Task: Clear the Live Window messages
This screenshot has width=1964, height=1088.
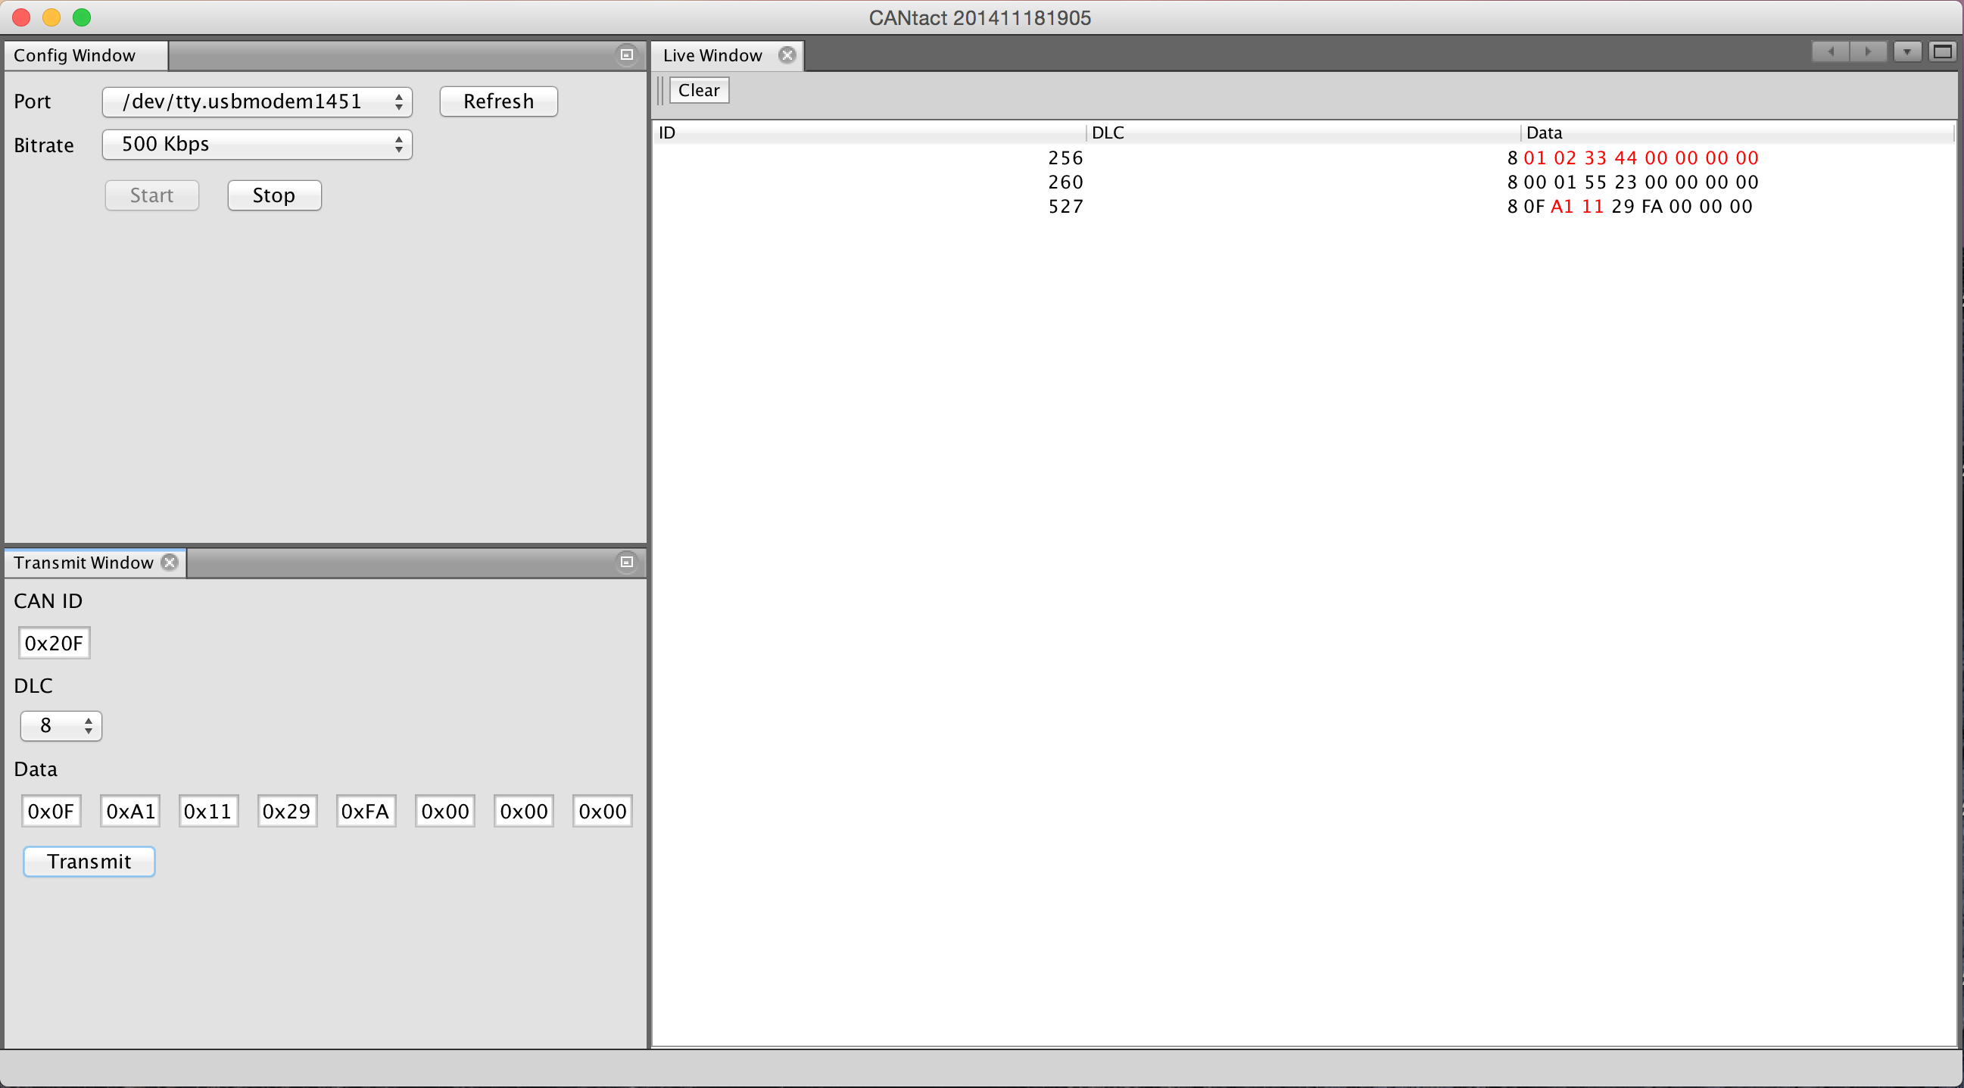Action: coord(698,90)
